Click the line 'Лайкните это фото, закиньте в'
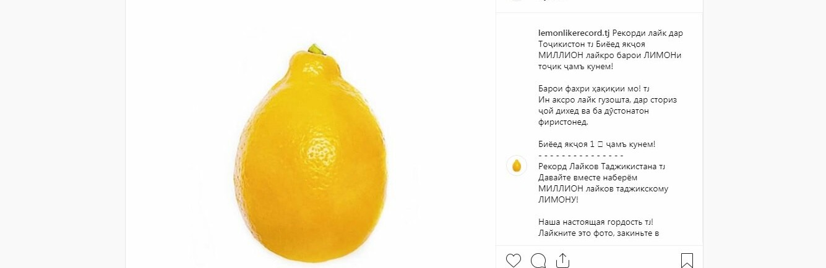 598,233
